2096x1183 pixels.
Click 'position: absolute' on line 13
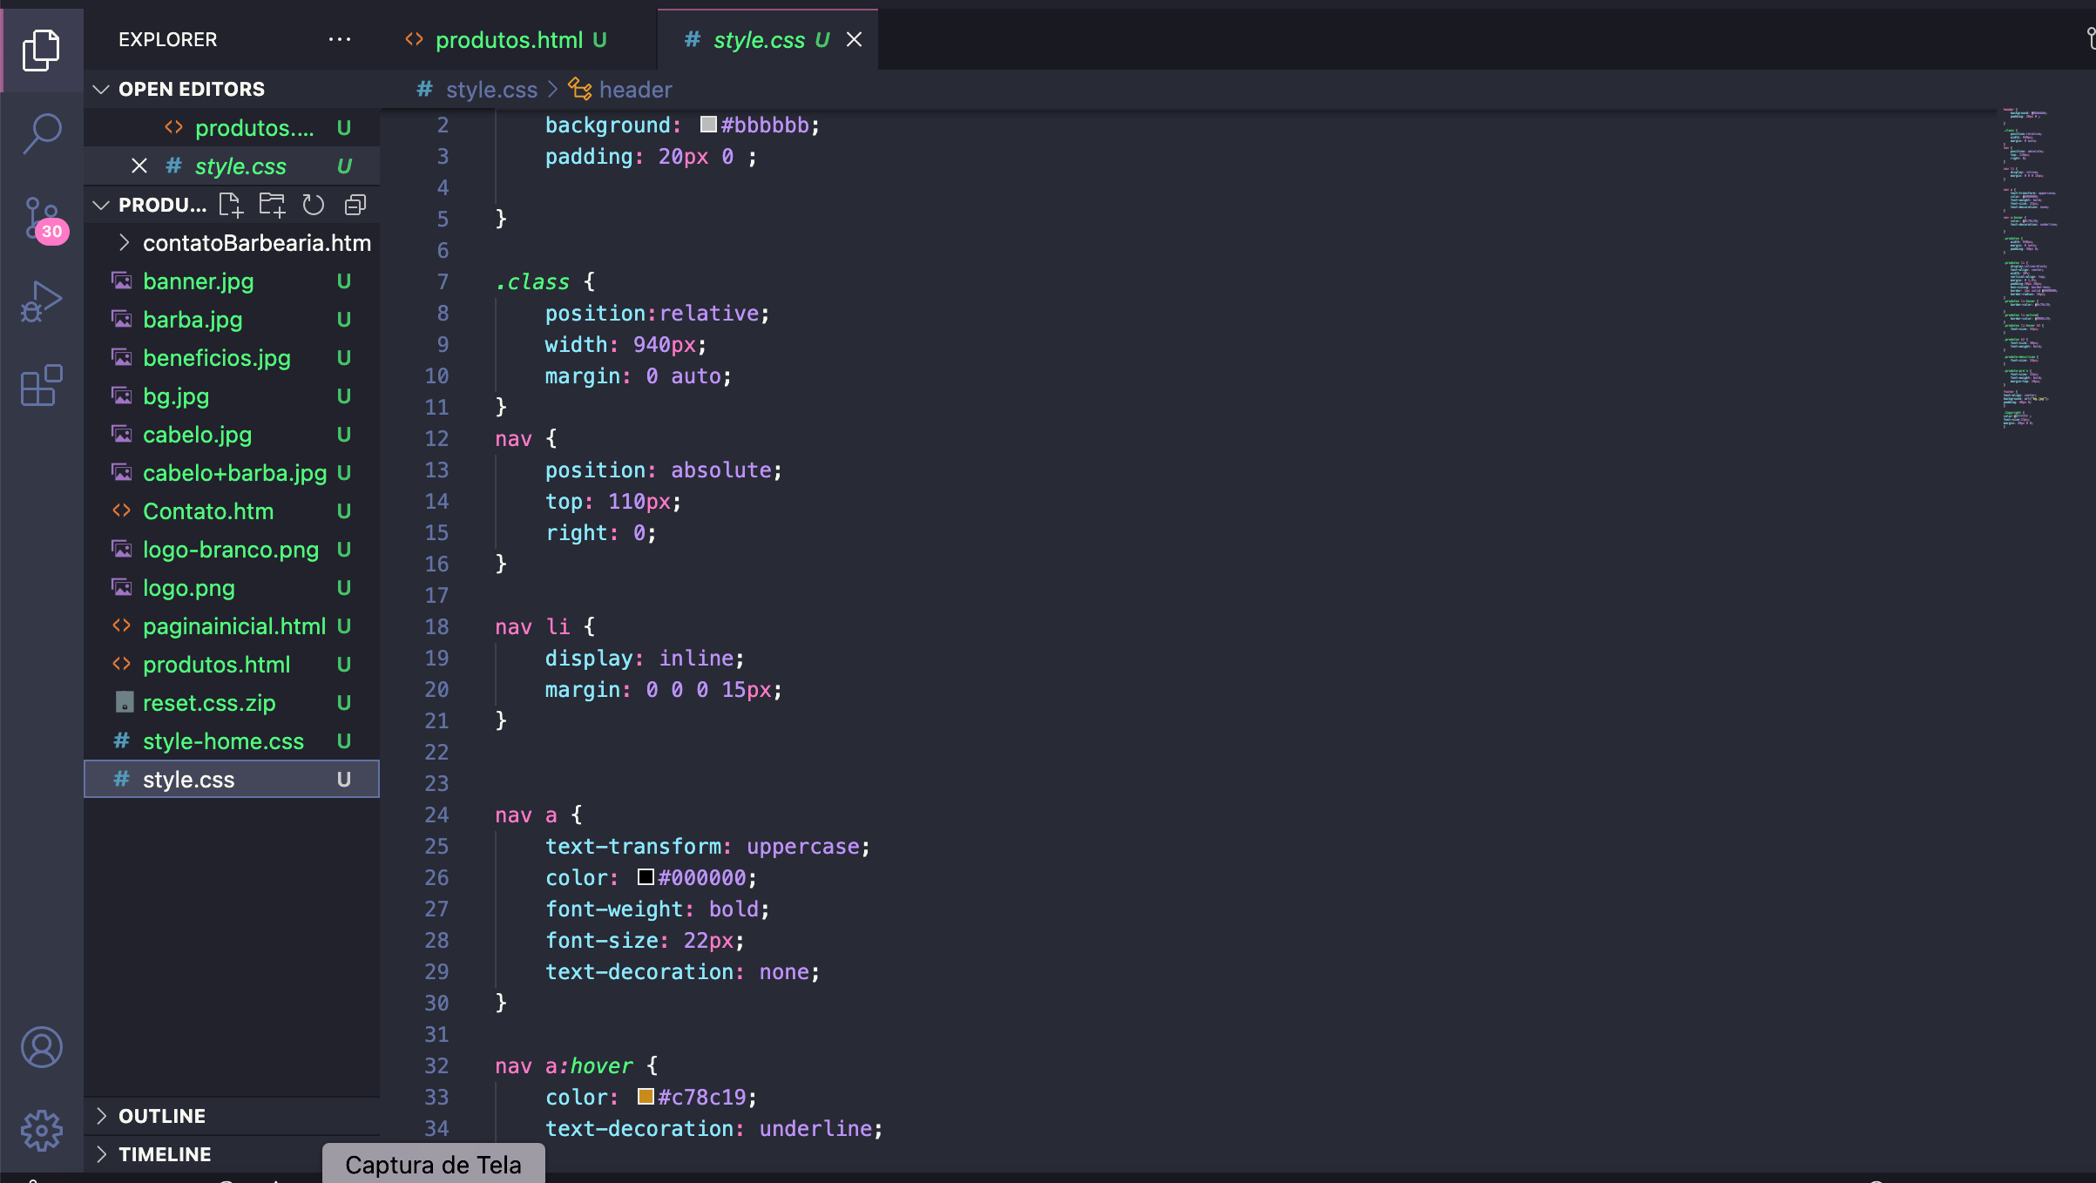[664, 470]
